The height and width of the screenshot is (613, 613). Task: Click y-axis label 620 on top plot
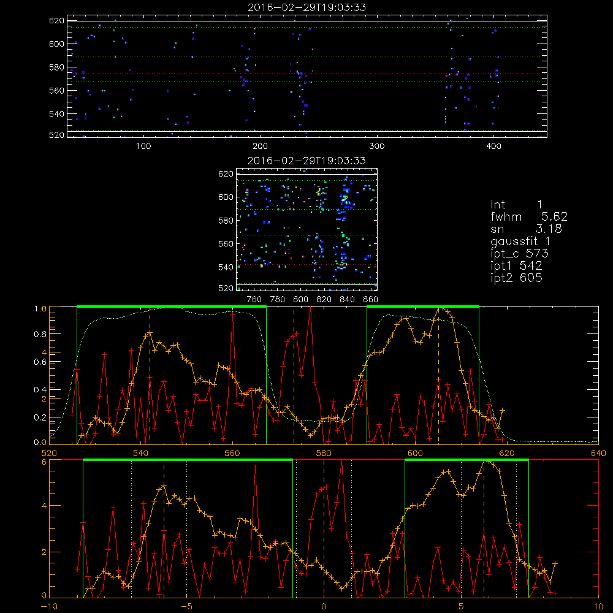pyautogui.click(x=56, y=21)
